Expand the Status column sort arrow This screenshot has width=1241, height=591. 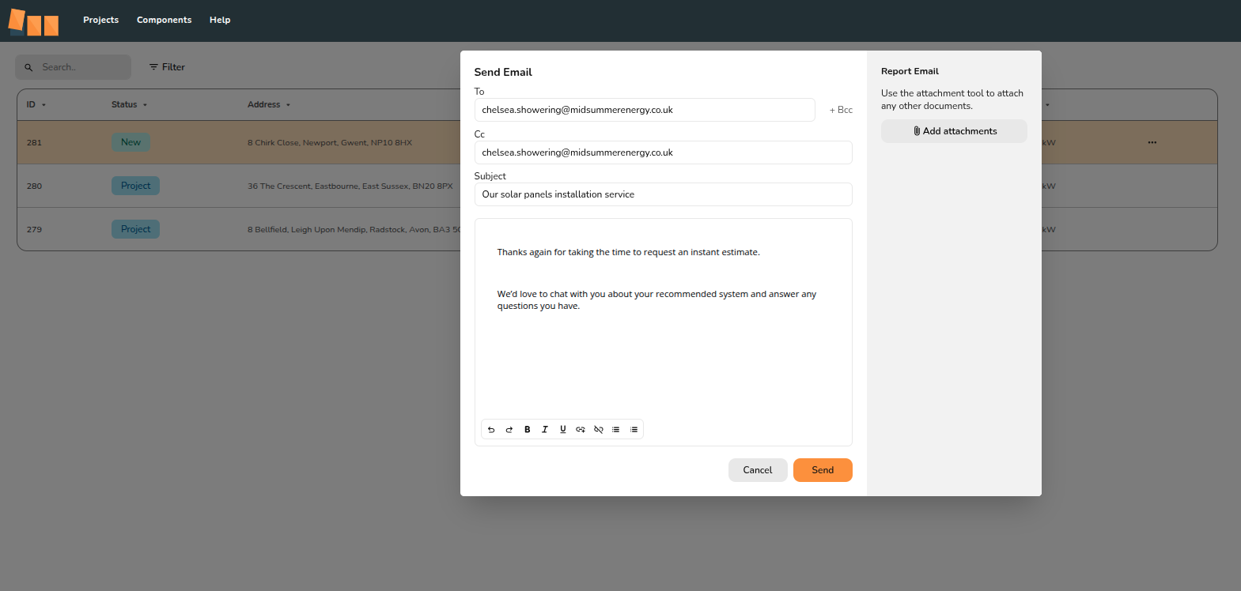(x=146, y=105)
